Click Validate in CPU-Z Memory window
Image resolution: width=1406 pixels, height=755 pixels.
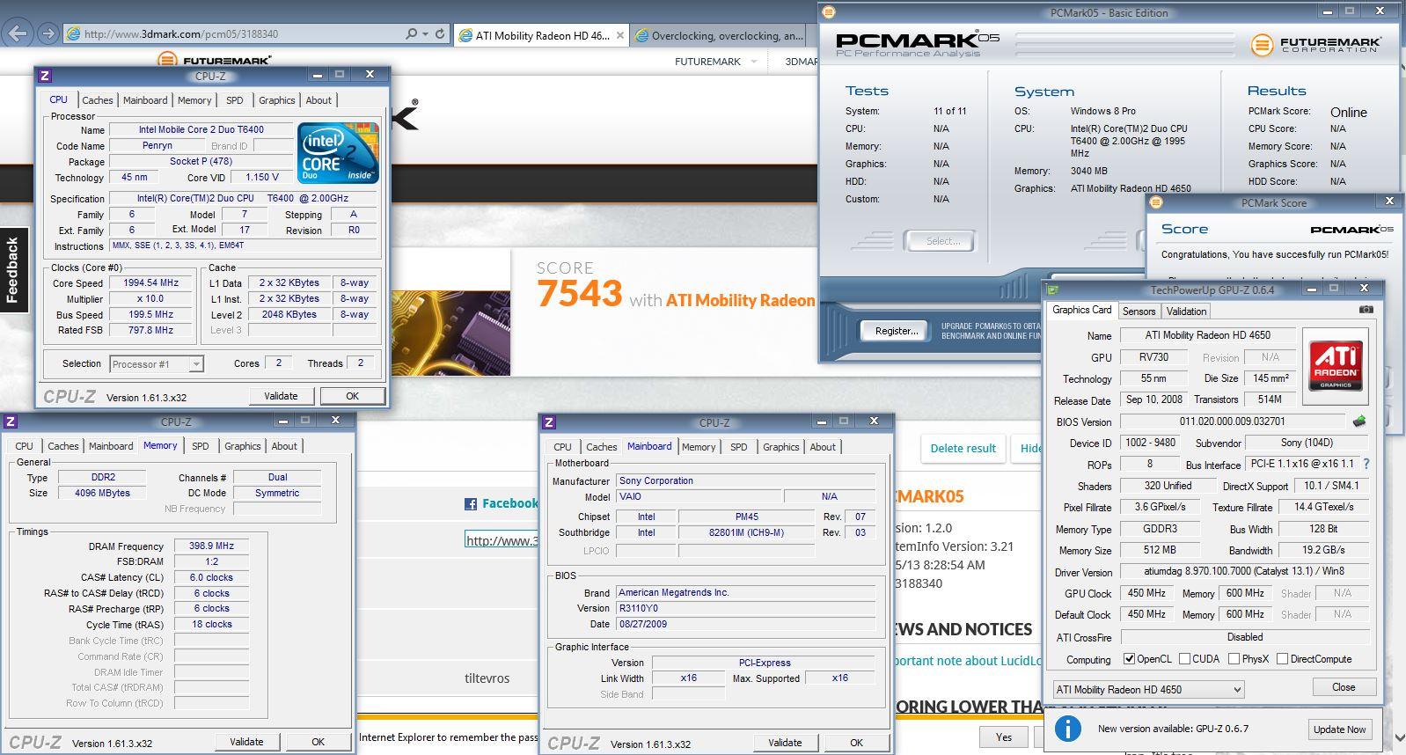click(246, 742)
